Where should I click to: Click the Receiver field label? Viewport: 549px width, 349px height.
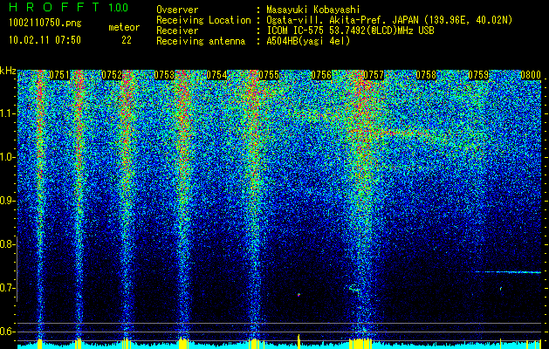click(x=177, y=31)
